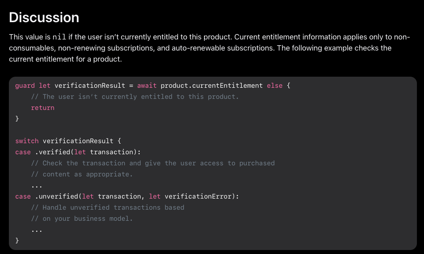Click the else keyword on the guard line
This screenshot has width=424, height=254.
pyautogui.click(x=275, y=86)
